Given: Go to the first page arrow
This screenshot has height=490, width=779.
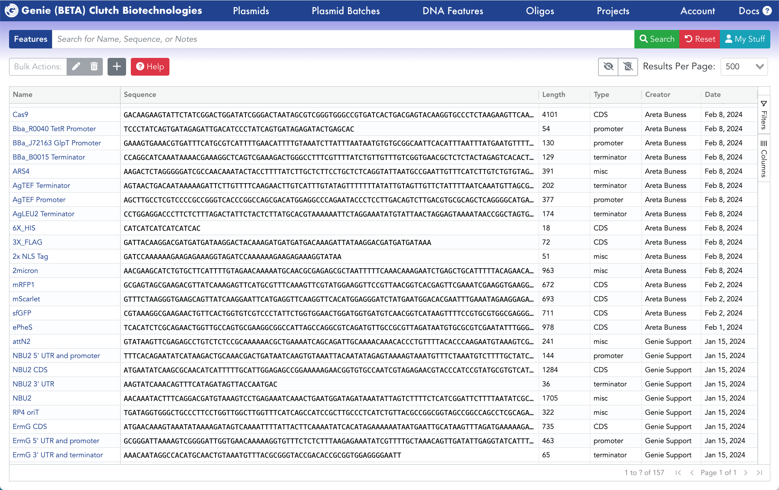Looking at the screenshot, I should coord(678,473).
